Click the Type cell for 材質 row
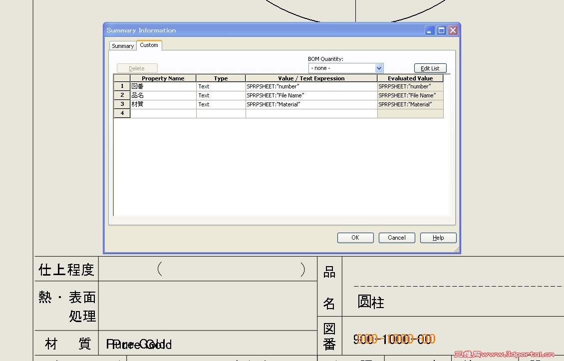564x361 pixels. [221, 104]
